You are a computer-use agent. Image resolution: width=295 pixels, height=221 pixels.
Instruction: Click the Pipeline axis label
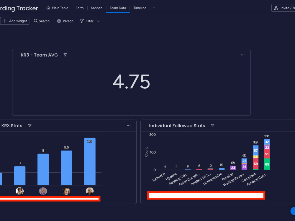pos(171,177)
